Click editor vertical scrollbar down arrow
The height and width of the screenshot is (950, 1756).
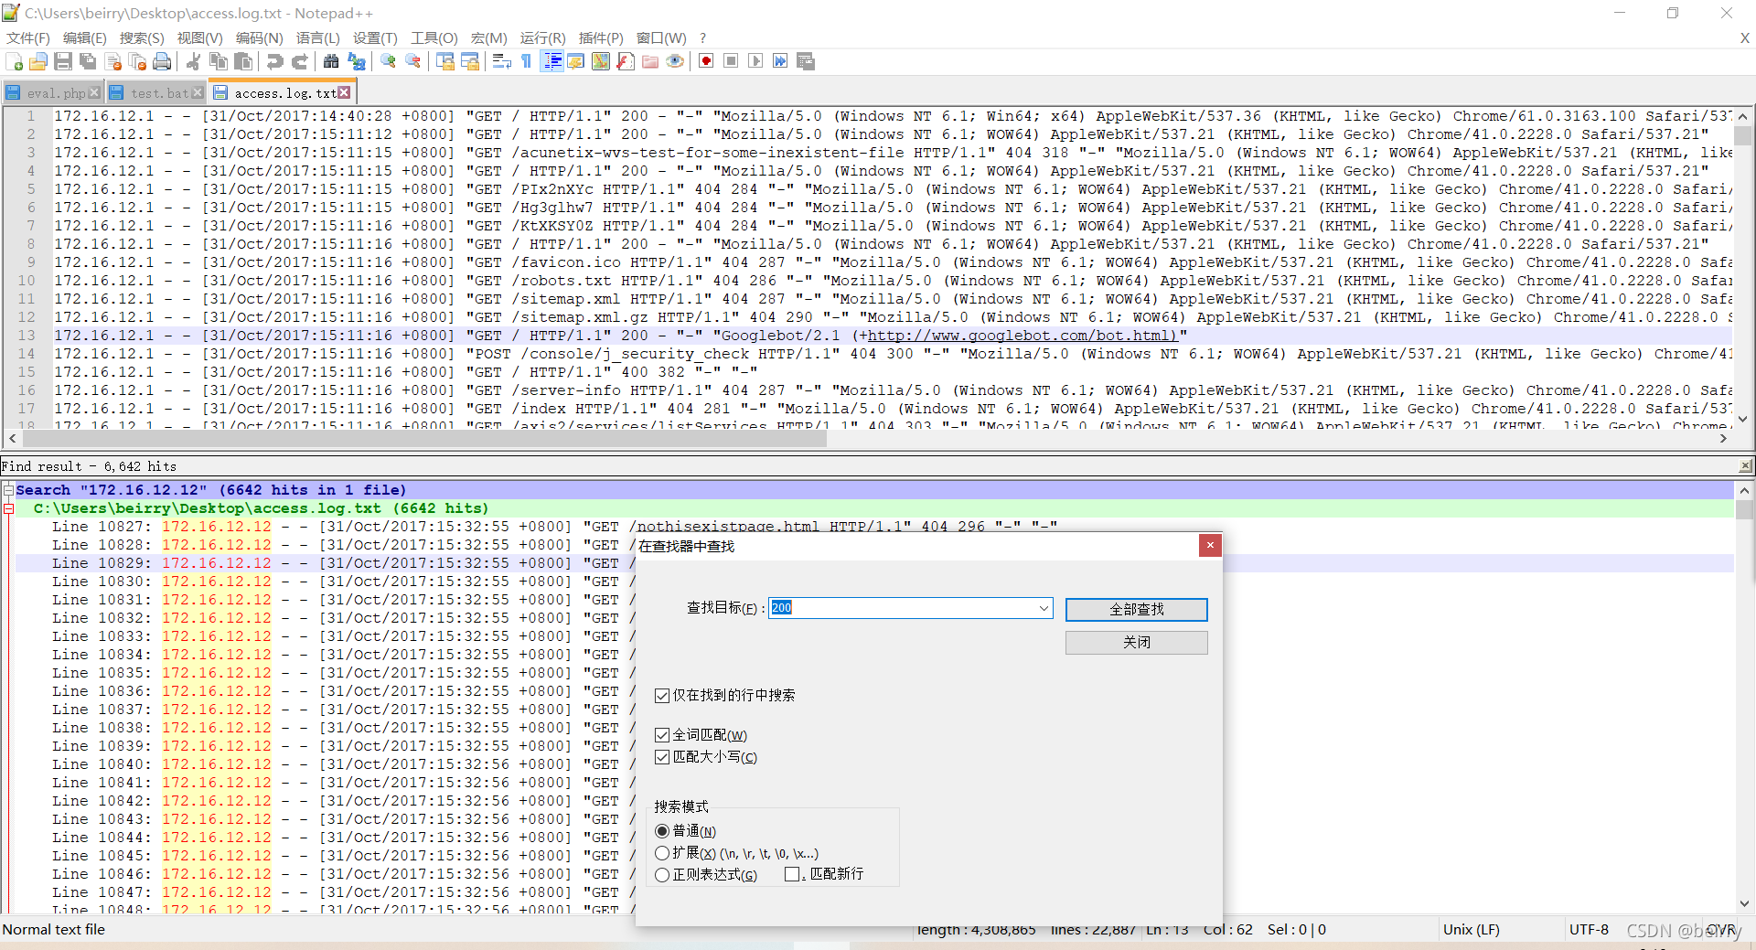point(1743,419)
